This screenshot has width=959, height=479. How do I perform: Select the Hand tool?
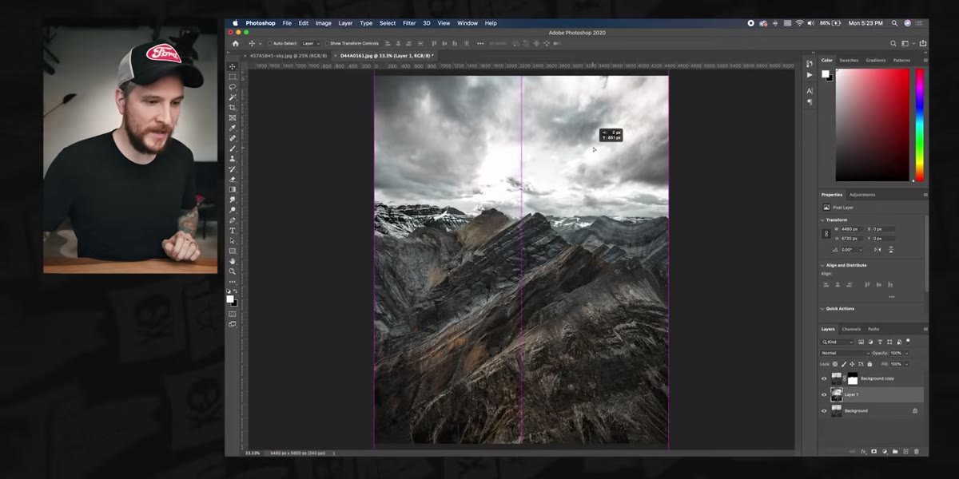click(x=233, y=261)
